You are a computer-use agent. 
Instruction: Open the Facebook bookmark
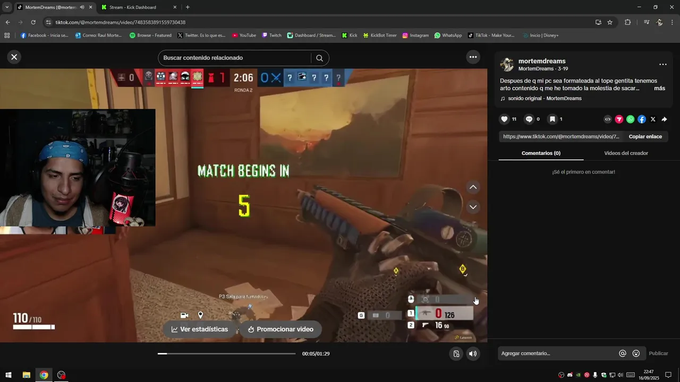point(44,36)
